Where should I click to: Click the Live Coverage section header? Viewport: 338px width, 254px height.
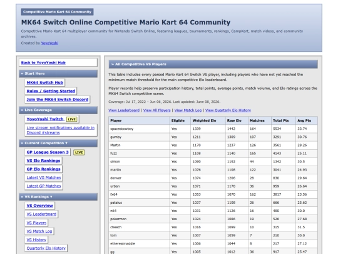pyautogui.click(x=58, y=110)
